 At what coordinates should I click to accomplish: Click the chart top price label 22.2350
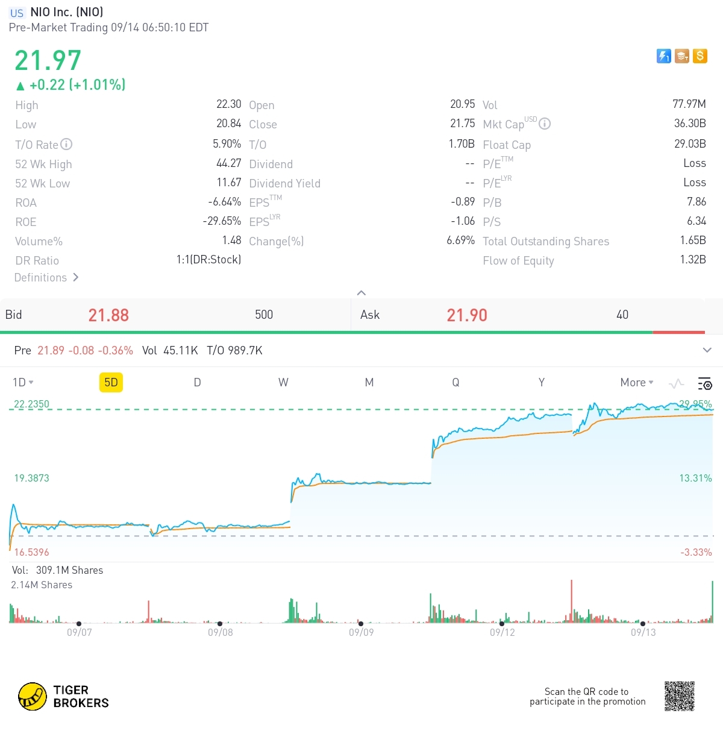pyautogui.click(x=31, y=404)
